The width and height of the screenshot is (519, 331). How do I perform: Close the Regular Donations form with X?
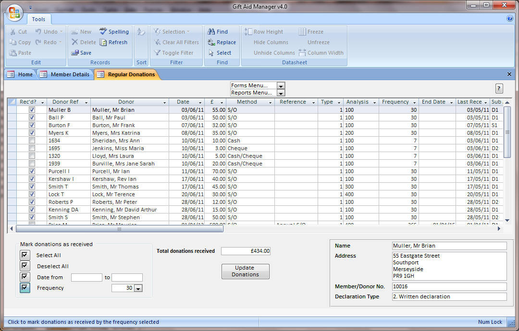(x=509, y=74)
